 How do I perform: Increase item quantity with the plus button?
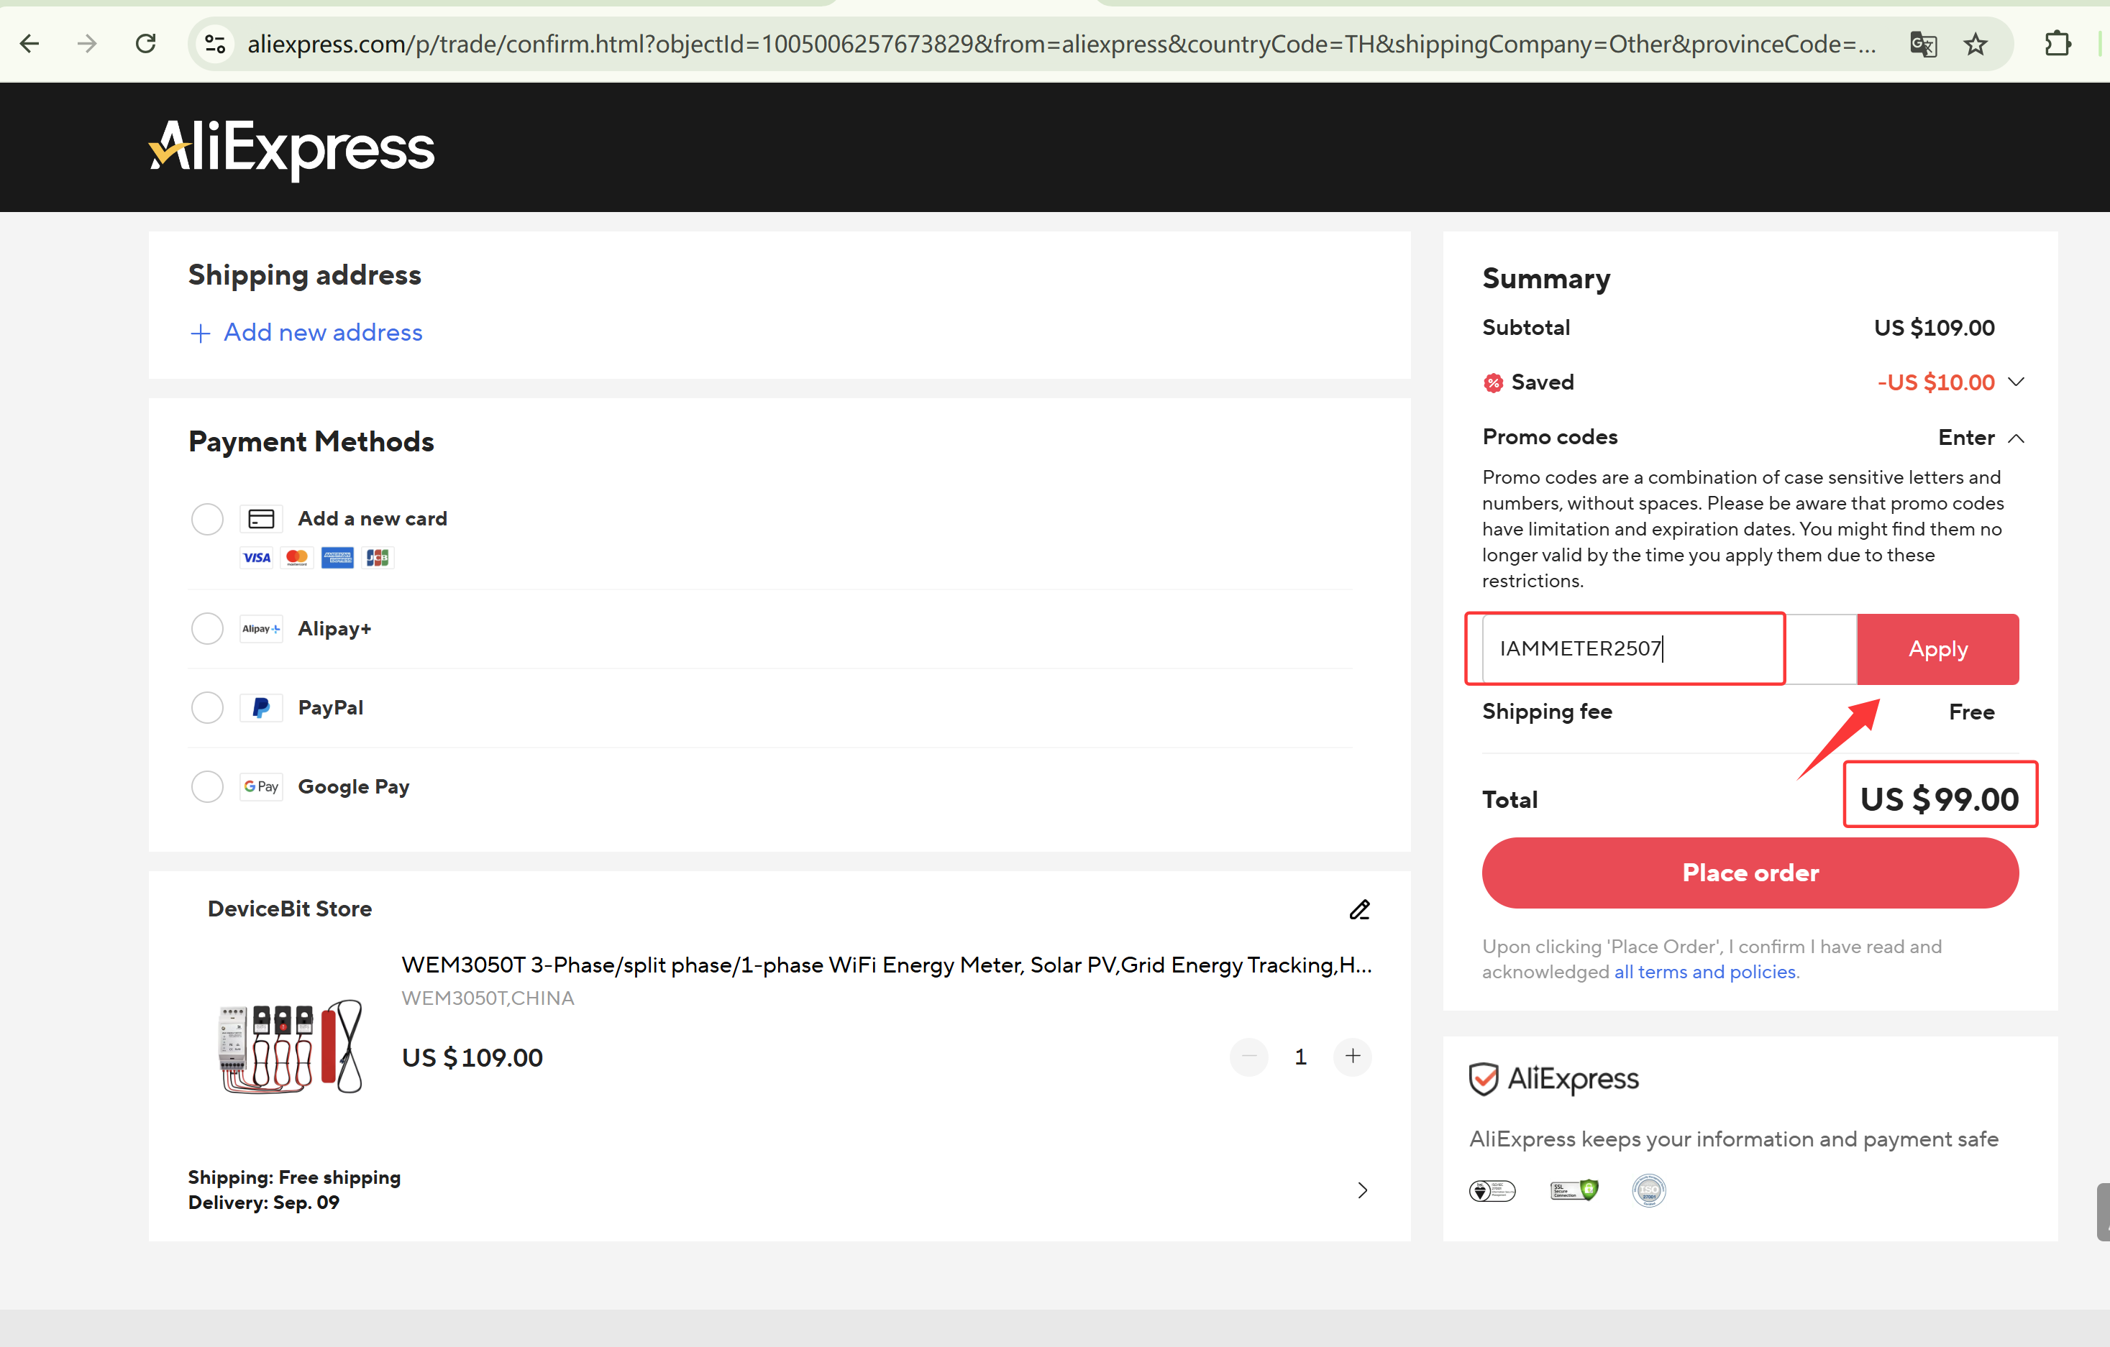[1353, 1057]
